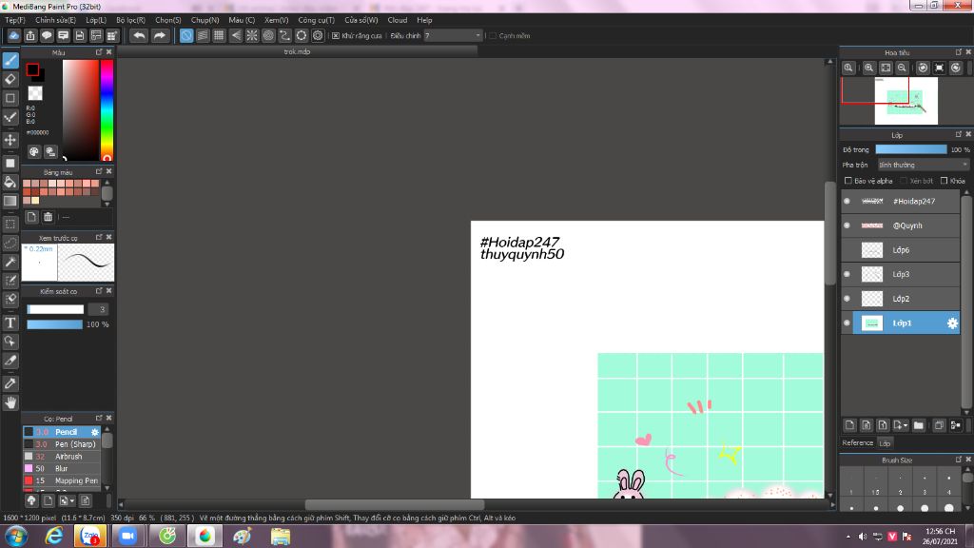This screenshot has width=974, height=548.
Task: Select the Hand pan tool
Action: (x=10, y=402)
